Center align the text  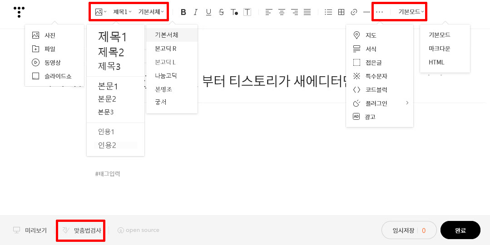click(x=282, y=12)
